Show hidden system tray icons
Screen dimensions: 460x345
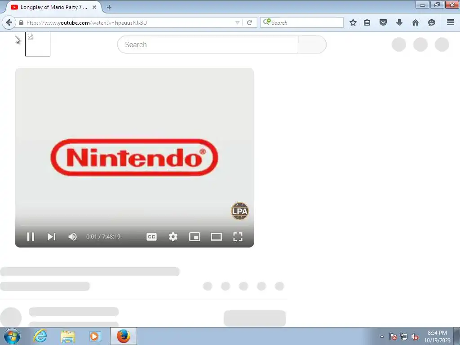tap(382, 336)
